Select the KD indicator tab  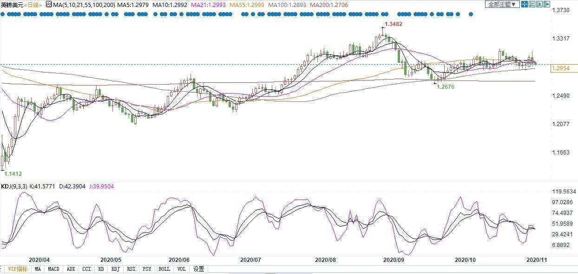pos(101,269)
